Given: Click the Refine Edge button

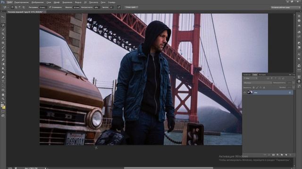Looking at the screenshot, I should click(x=131, y=8).
